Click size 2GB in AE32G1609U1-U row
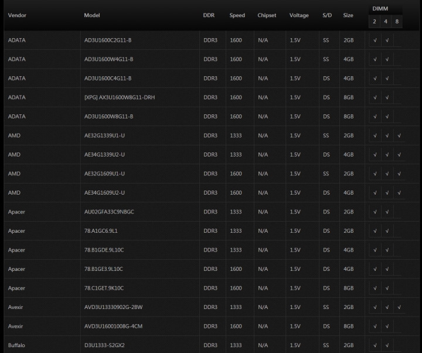Viewport: 422px width, 353px height. tap(349, 174)
